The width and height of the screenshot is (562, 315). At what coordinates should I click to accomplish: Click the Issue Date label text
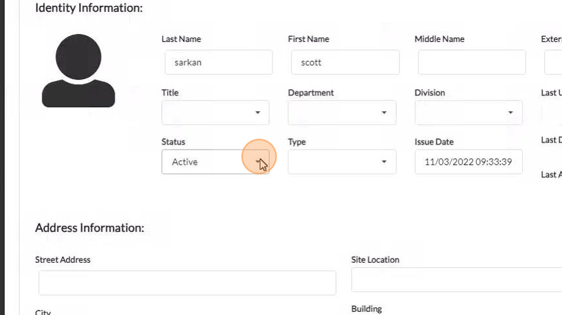(434, 142)
